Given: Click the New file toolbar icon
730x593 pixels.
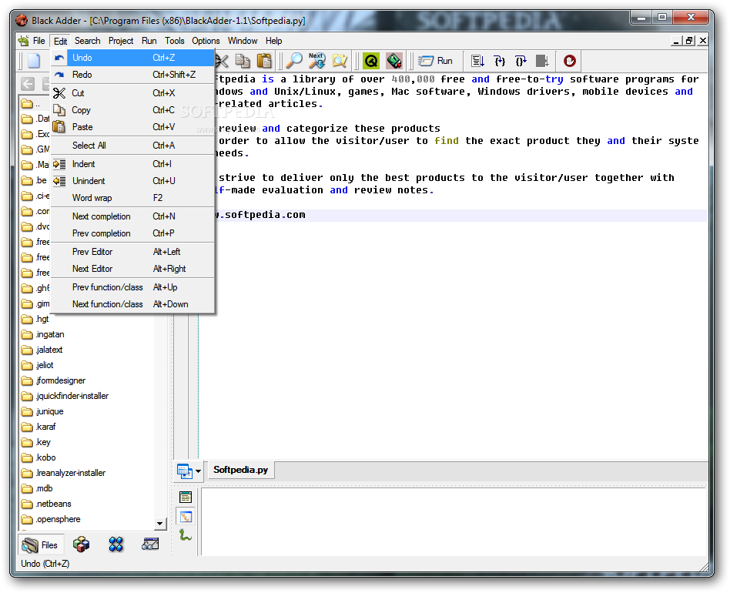Looking at the screenshot, I should click(34, 61).
